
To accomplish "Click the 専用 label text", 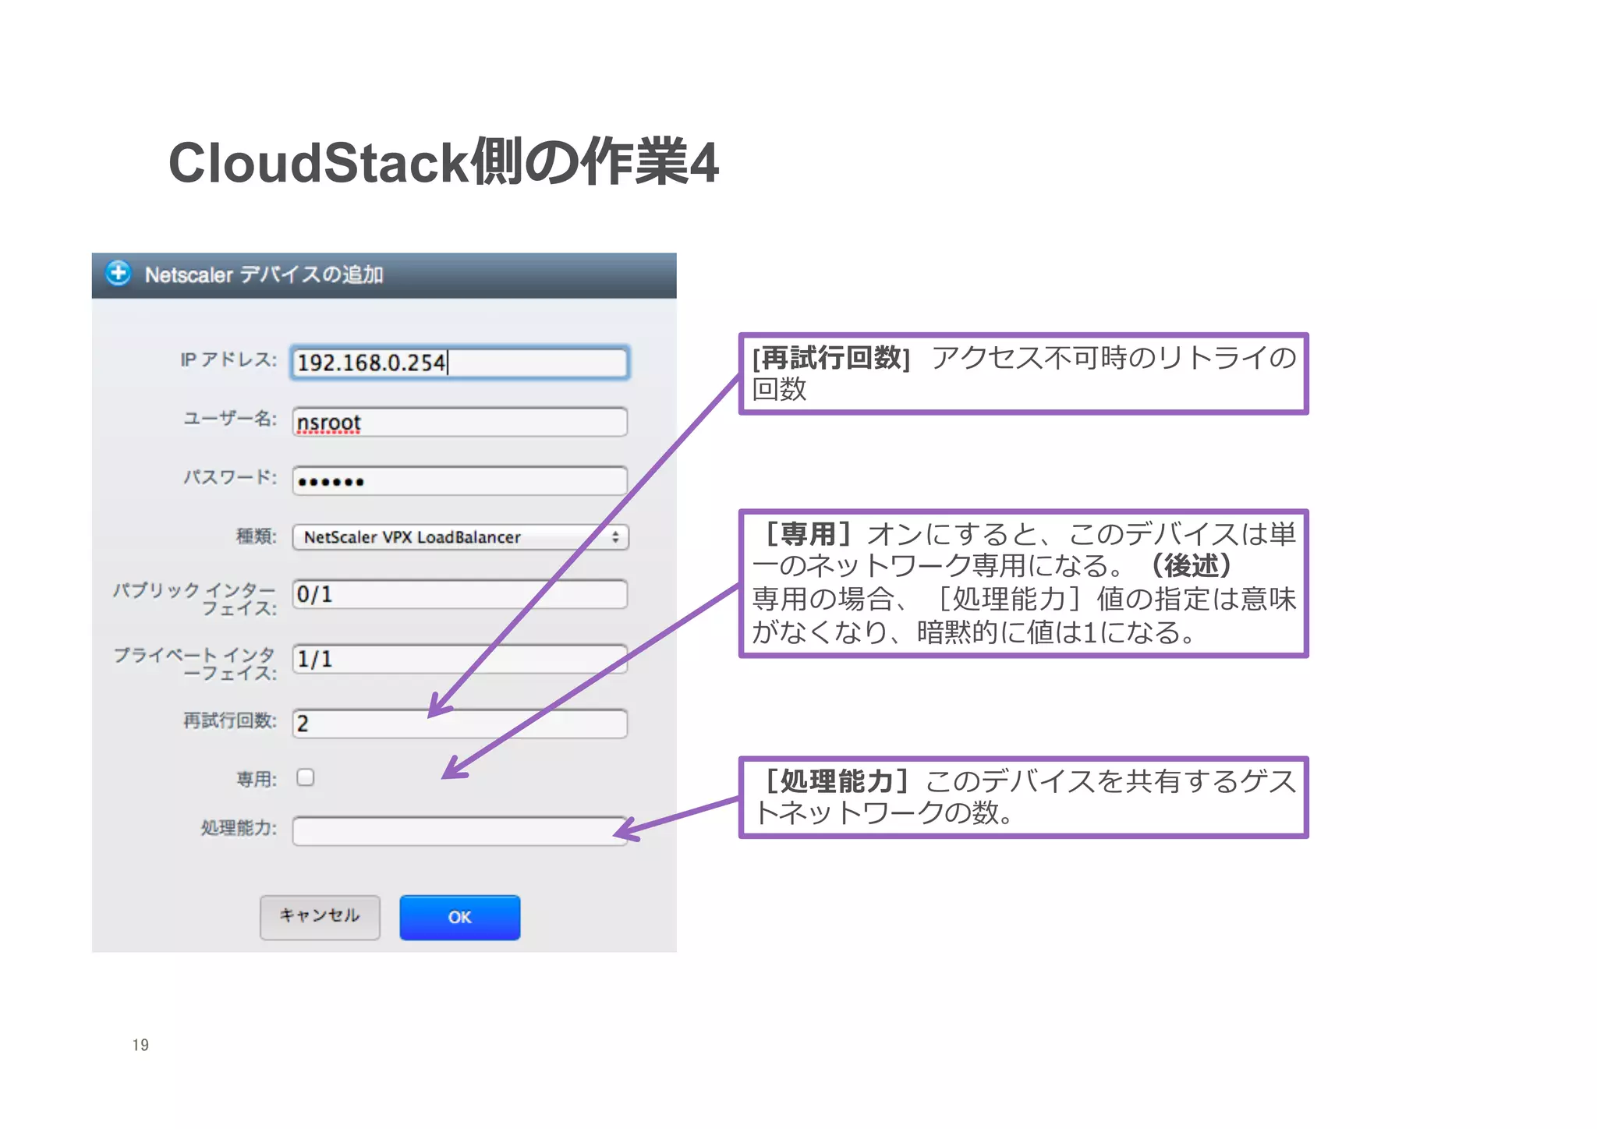I will (256, 779).
